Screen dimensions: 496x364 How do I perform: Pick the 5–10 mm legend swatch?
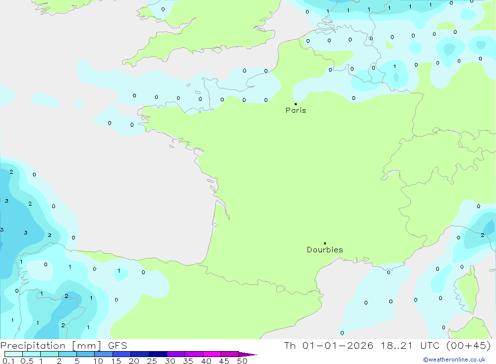pos(85,354)
